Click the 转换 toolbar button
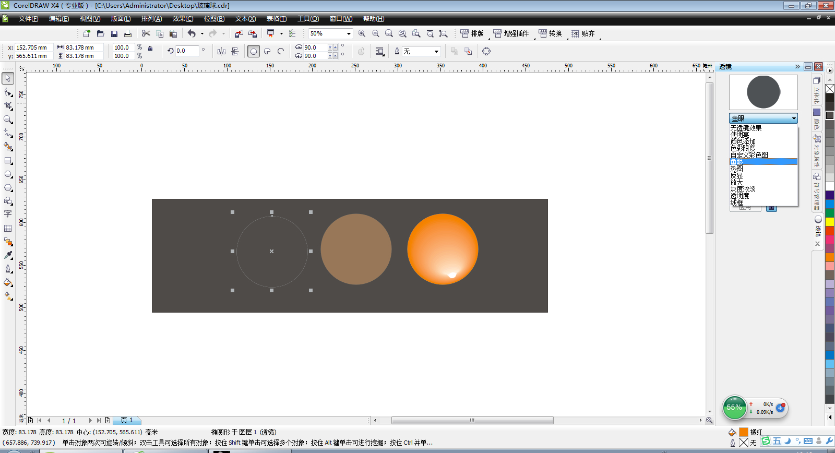This screenshot has height=453, width=835. tap(550, 33)
